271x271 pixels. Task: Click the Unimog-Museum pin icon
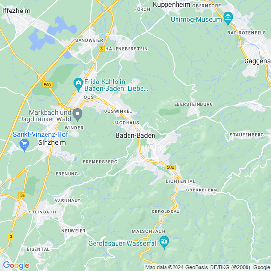tap(228, 18)
